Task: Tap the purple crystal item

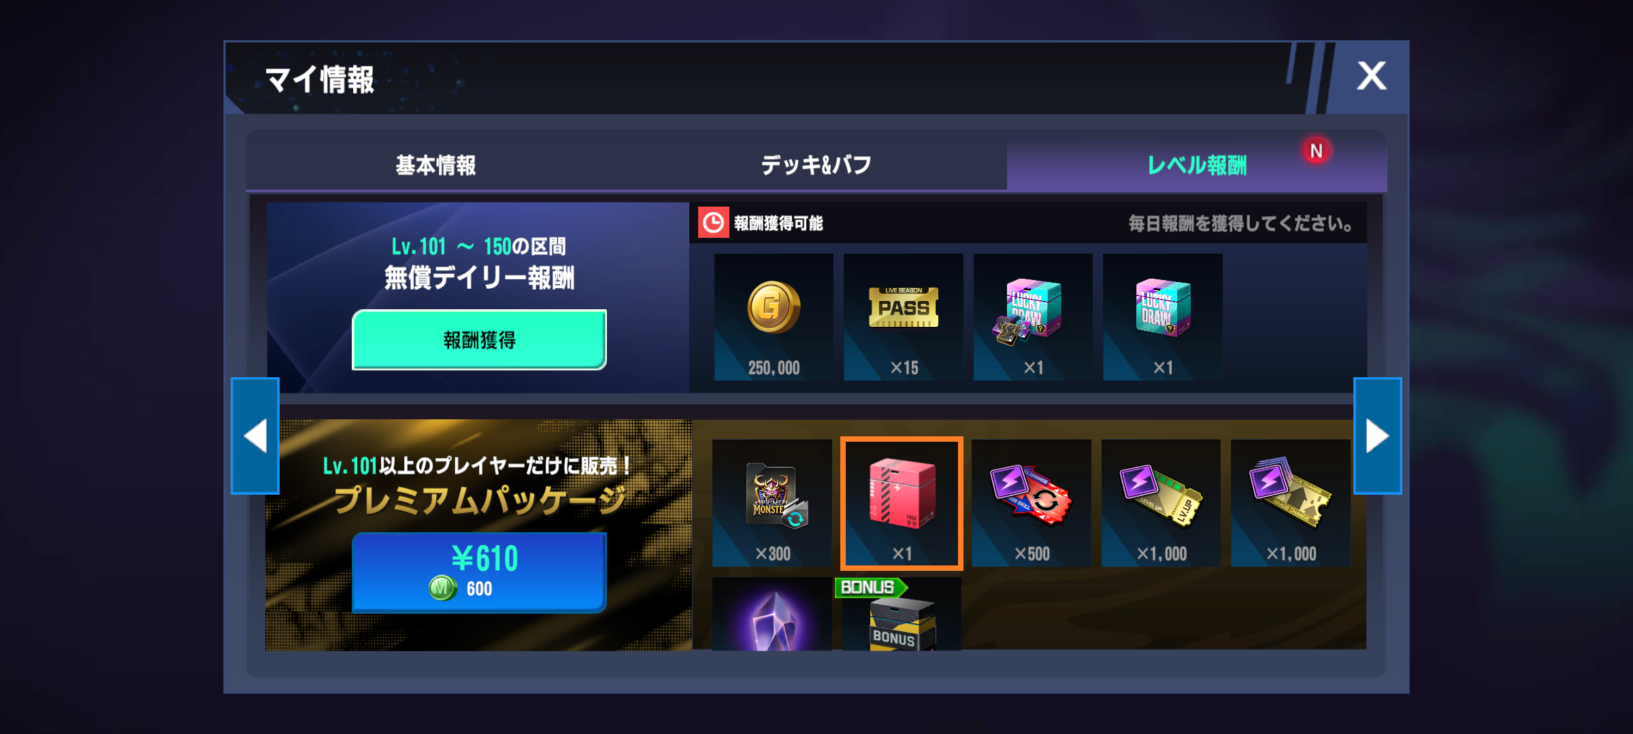Action: point(772,615)
